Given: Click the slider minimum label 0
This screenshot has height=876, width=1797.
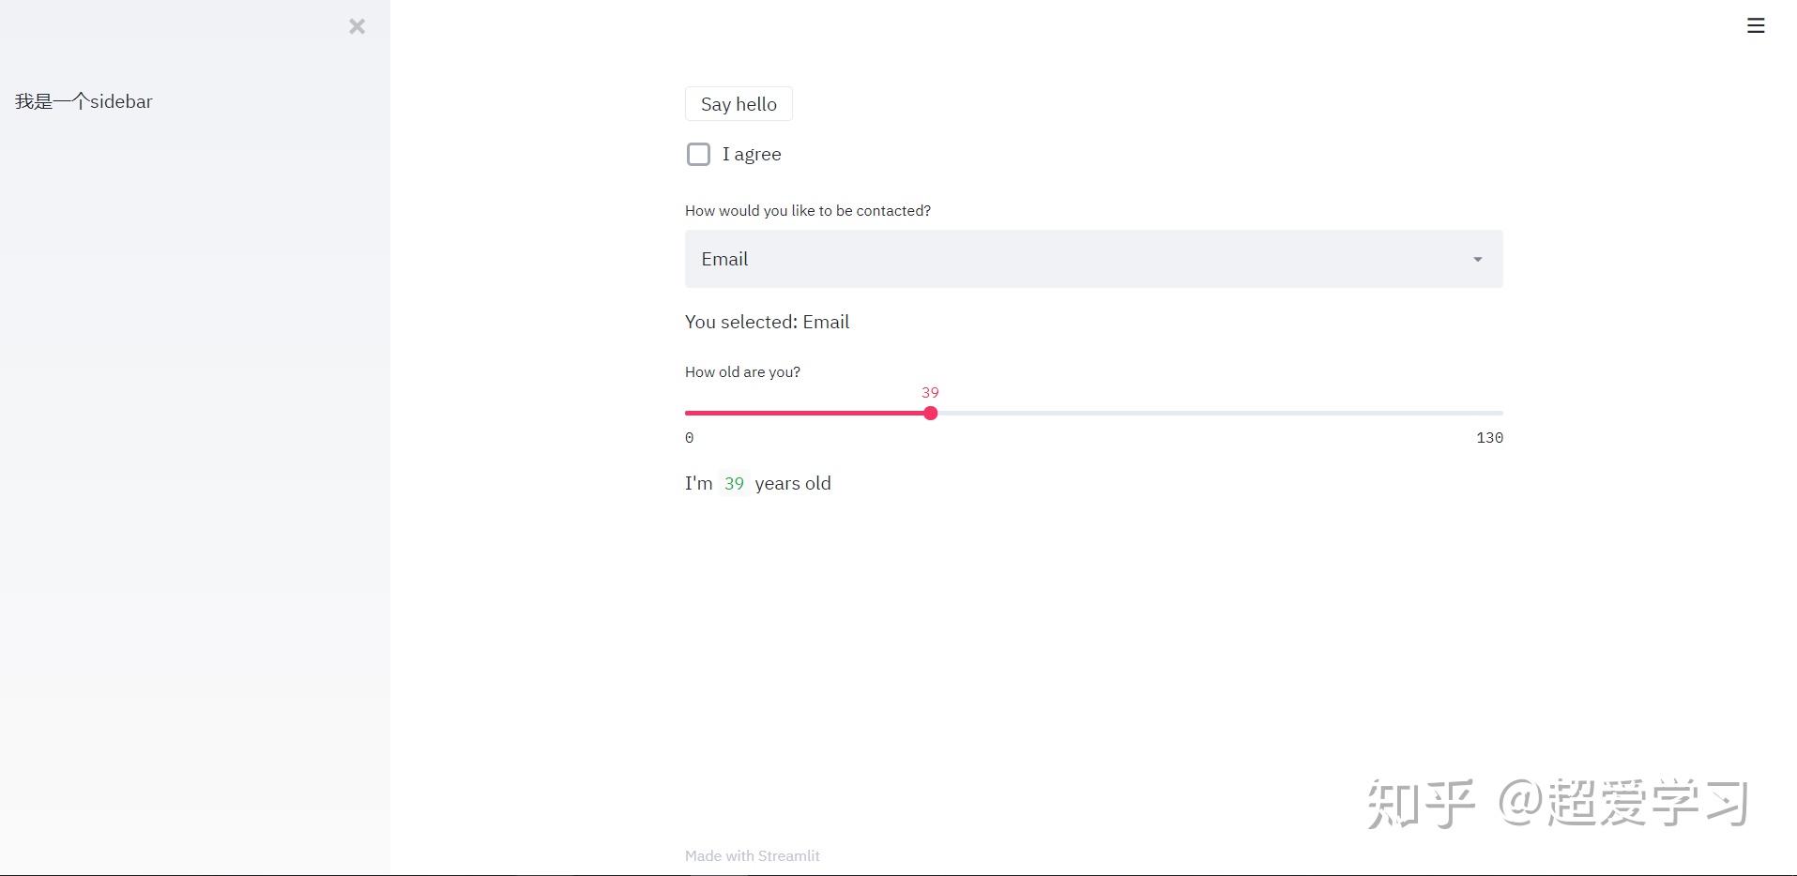Looking at the screenshot, I should (x=690, y=438).
